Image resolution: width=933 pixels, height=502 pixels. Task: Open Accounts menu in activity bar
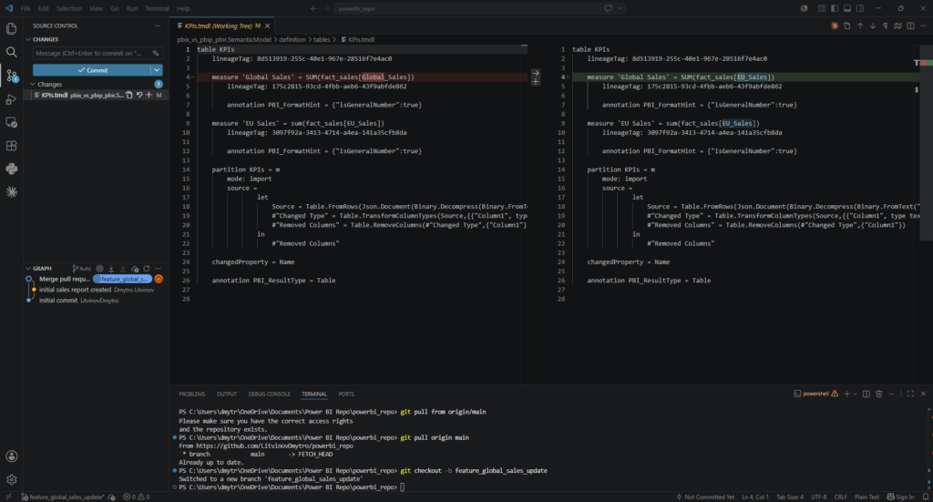pyautogui.click(x=11, y=456)
